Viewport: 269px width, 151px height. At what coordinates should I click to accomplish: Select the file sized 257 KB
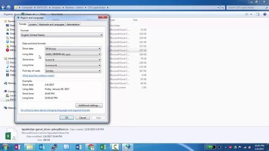pyautogui.click(x=128, y=46)
